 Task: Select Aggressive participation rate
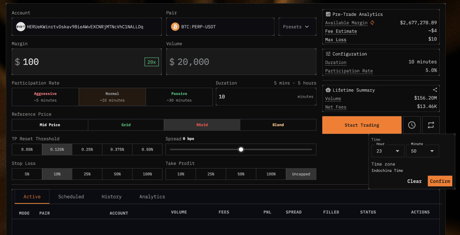(x=45, y=97)
